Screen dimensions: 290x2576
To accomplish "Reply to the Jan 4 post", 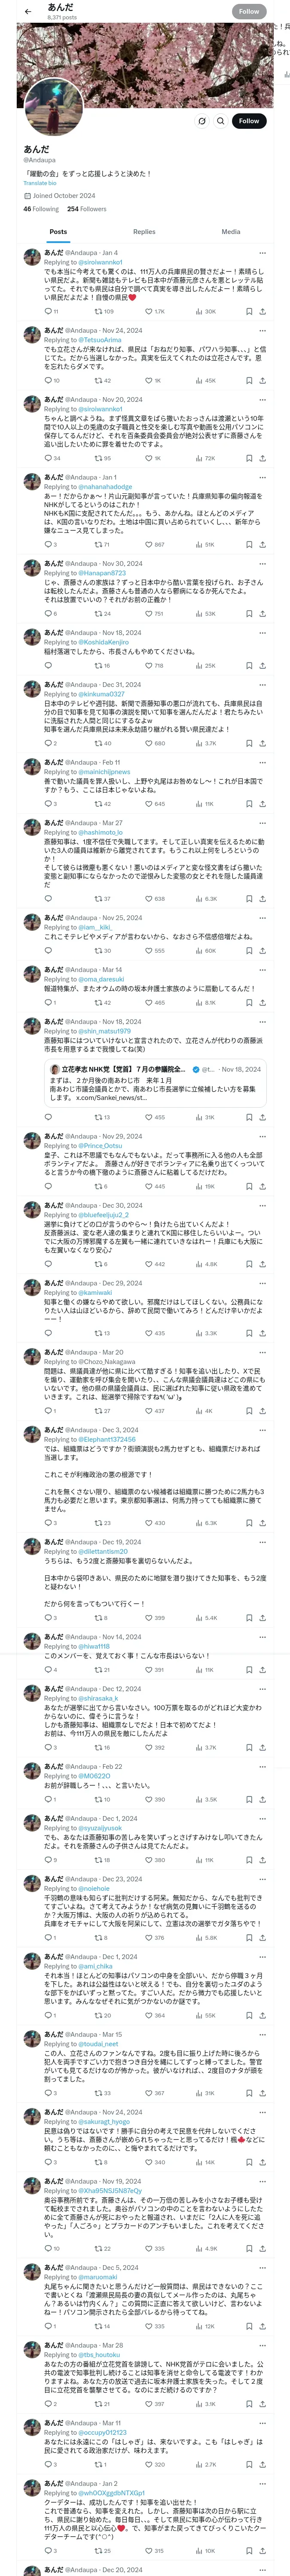I will (47, 311).
